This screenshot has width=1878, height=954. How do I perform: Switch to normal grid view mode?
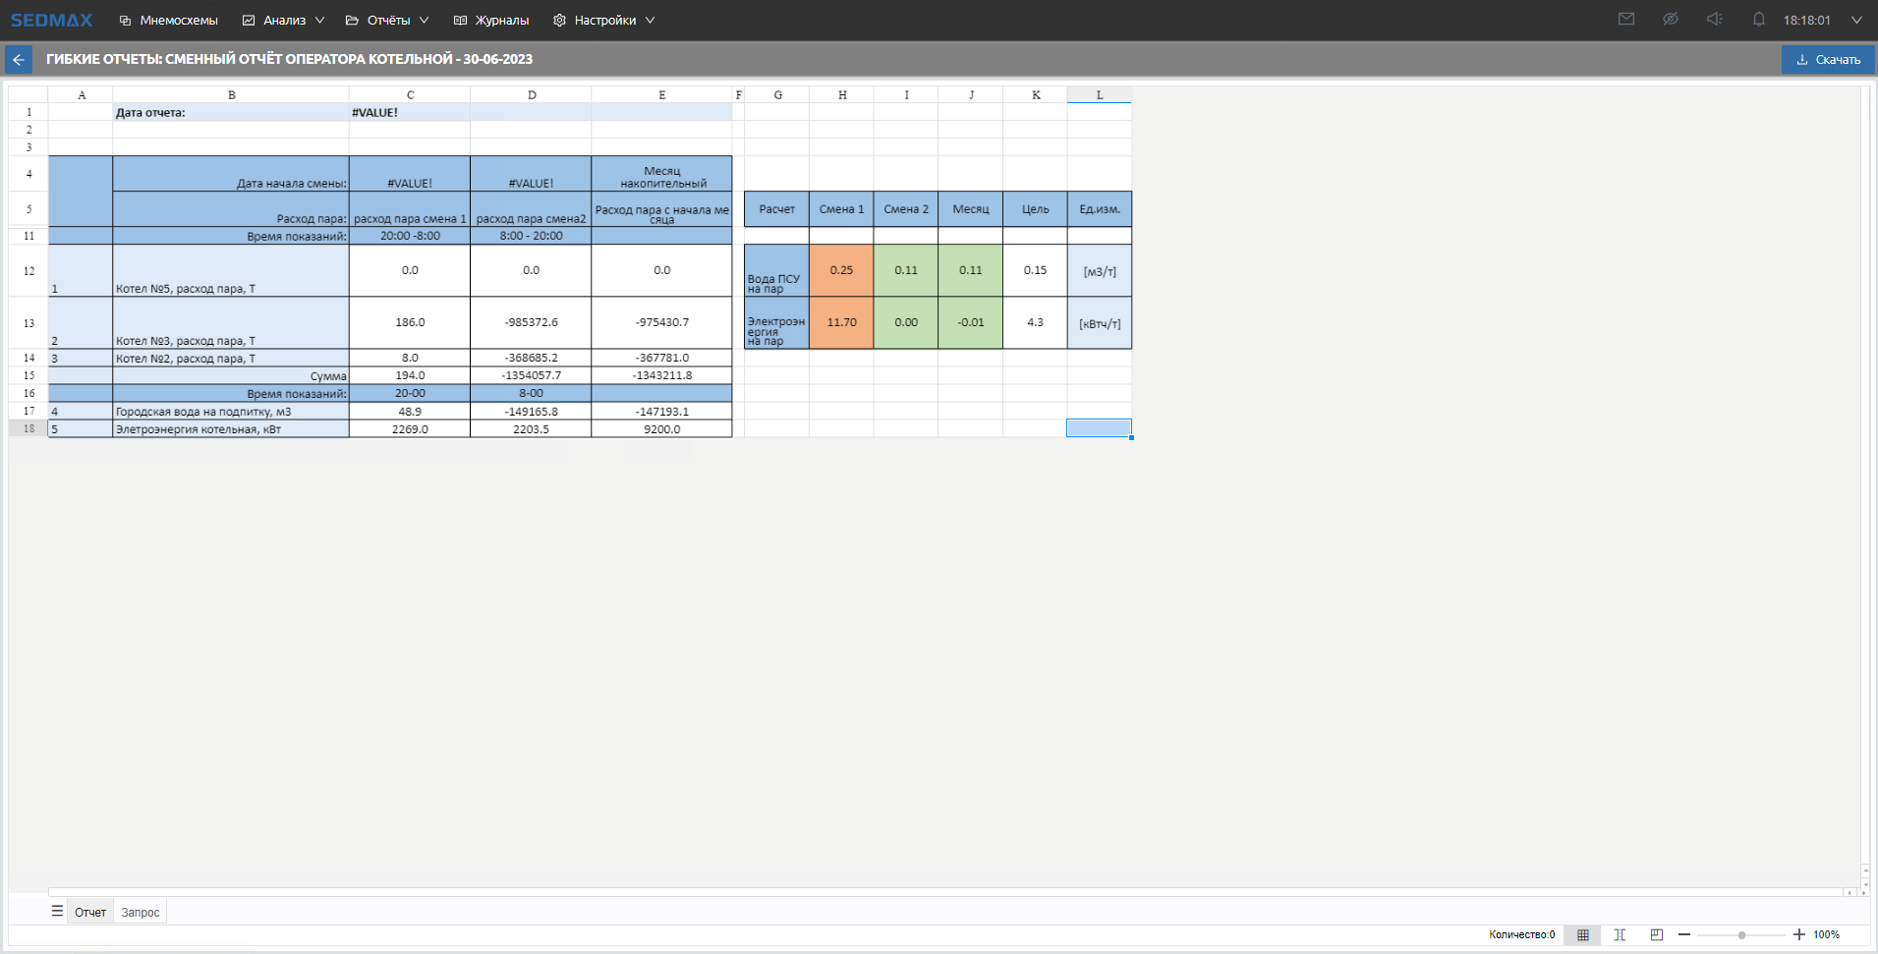coord(1582,934)
